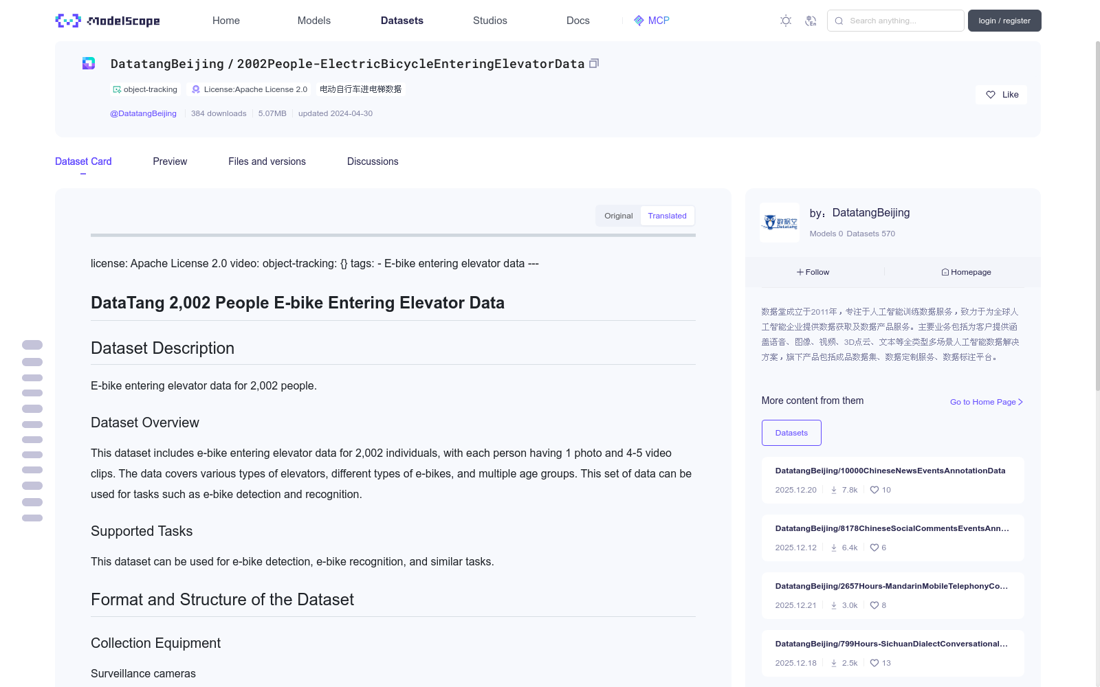Screen dimensions: 1100x687
Task: Click the login / register button
Action: 1004,21
